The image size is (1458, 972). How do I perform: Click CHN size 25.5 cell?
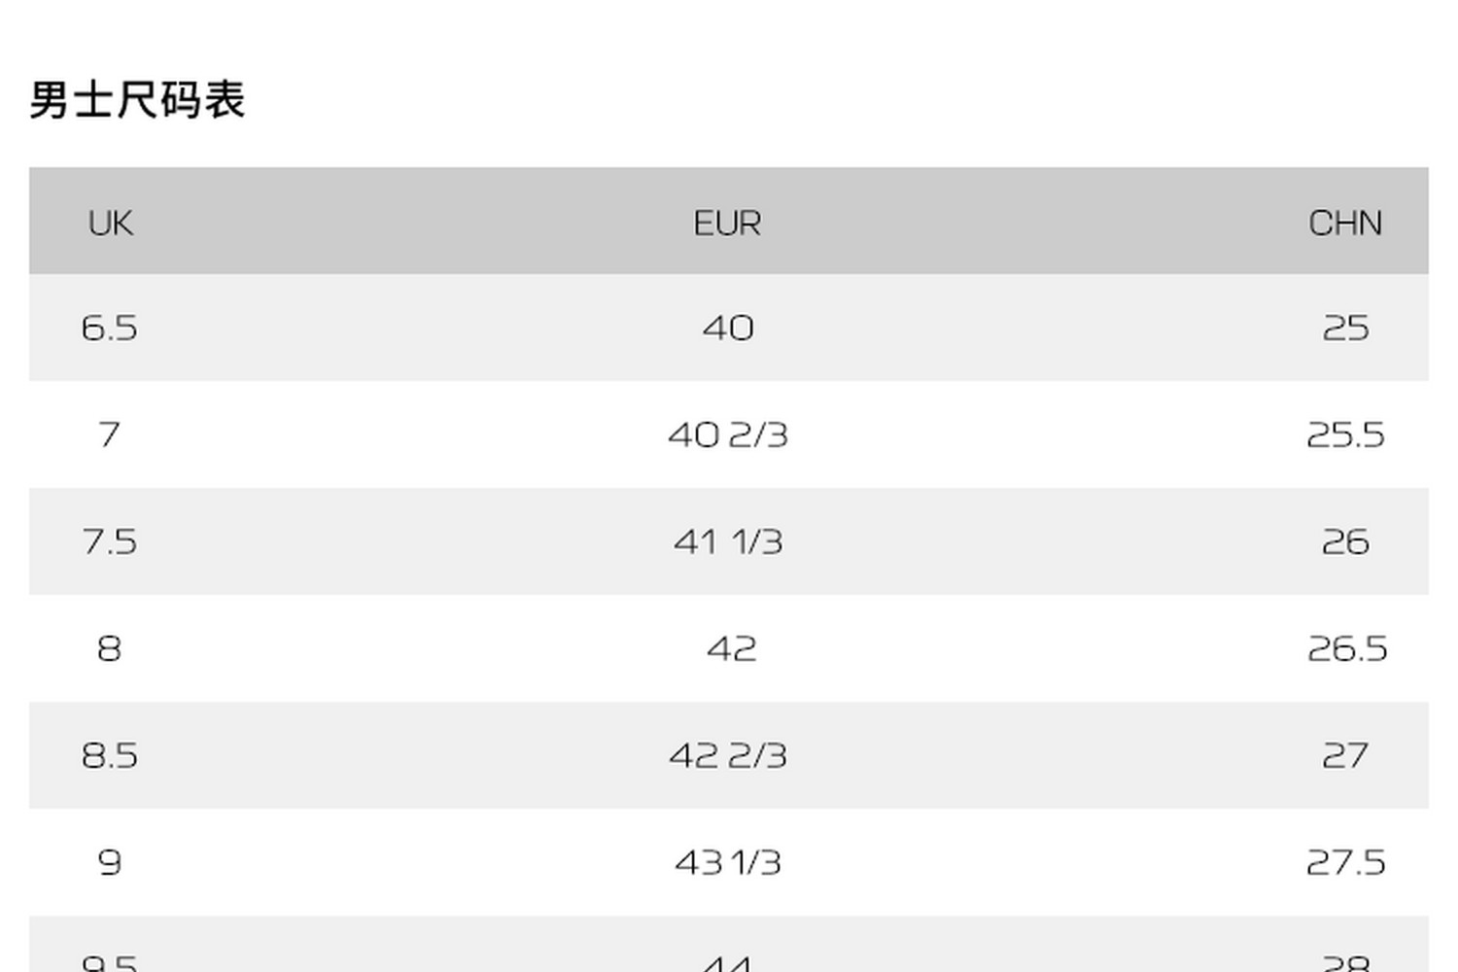[1345, 434]
